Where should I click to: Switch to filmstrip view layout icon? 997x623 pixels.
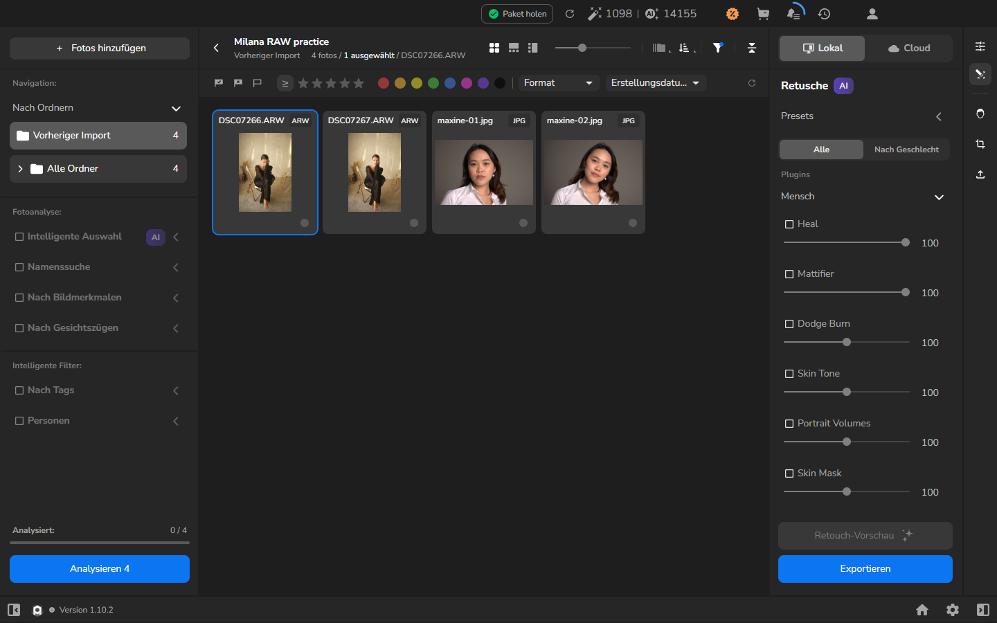514,48
